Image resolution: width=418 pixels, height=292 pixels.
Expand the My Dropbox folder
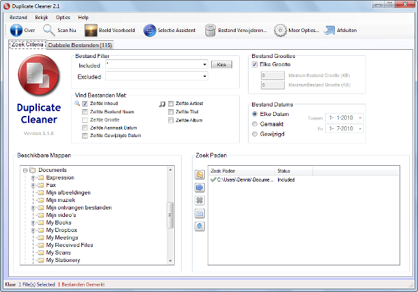[33, 230]
